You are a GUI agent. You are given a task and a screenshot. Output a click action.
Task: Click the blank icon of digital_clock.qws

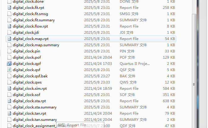[9, 82]
